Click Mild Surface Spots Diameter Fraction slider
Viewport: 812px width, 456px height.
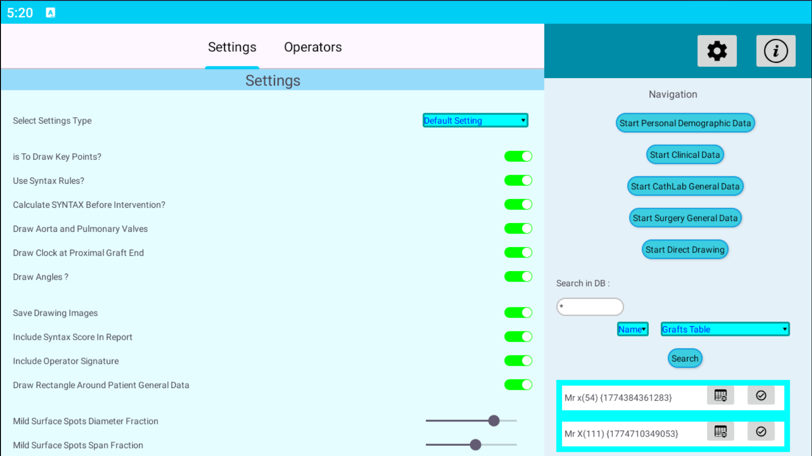pos(471,421)
